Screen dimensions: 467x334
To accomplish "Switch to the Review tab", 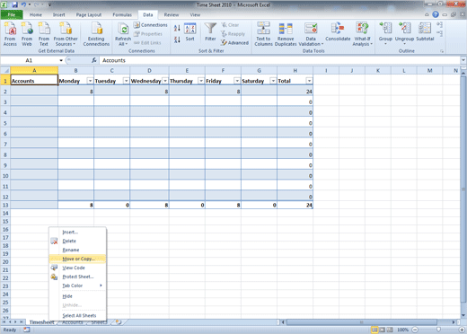I will [x=172, y=14].
